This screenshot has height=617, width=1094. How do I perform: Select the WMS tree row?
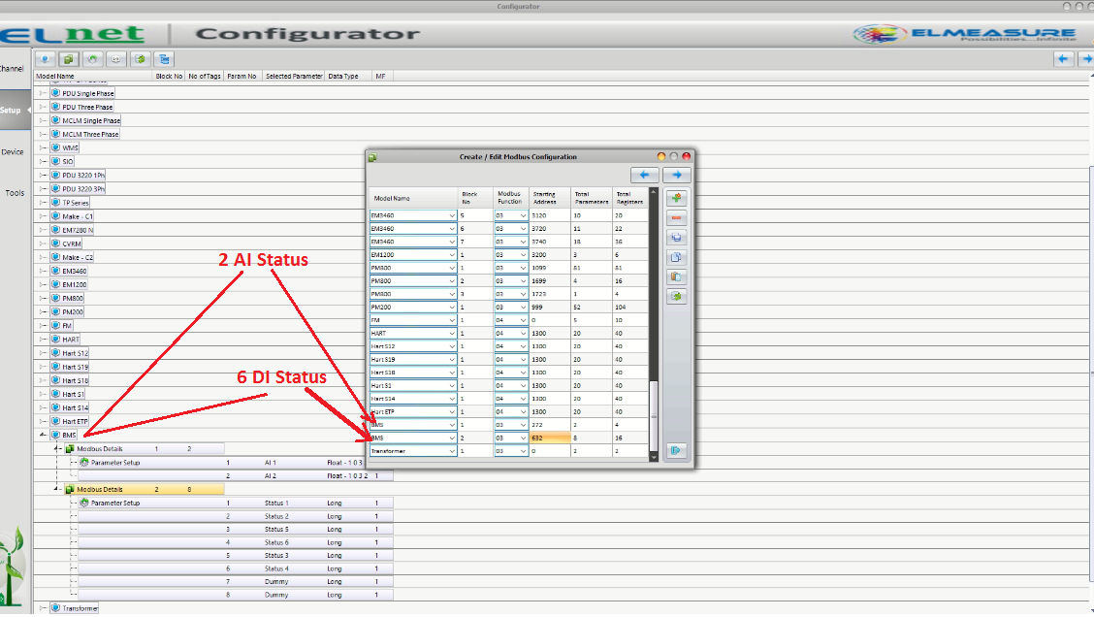[x=70, y=148]
